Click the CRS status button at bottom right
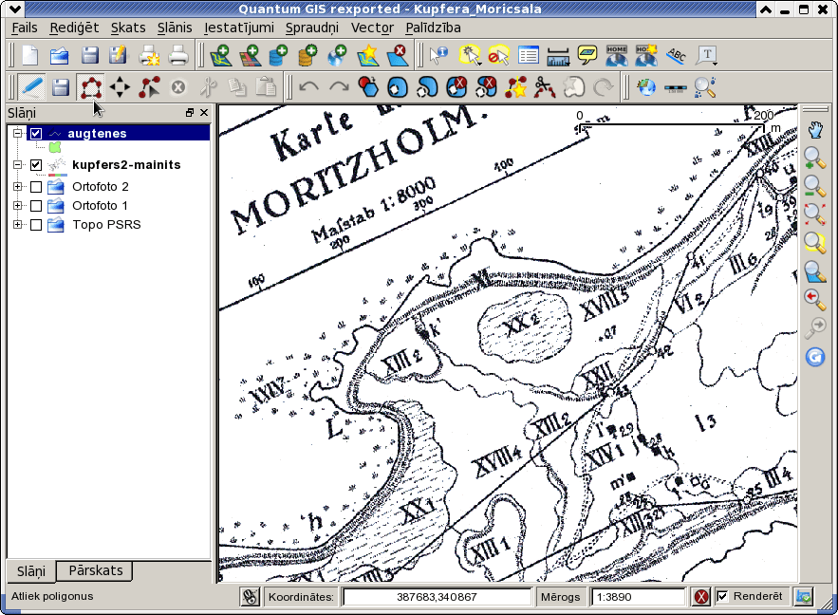 (x=803, y=596)
